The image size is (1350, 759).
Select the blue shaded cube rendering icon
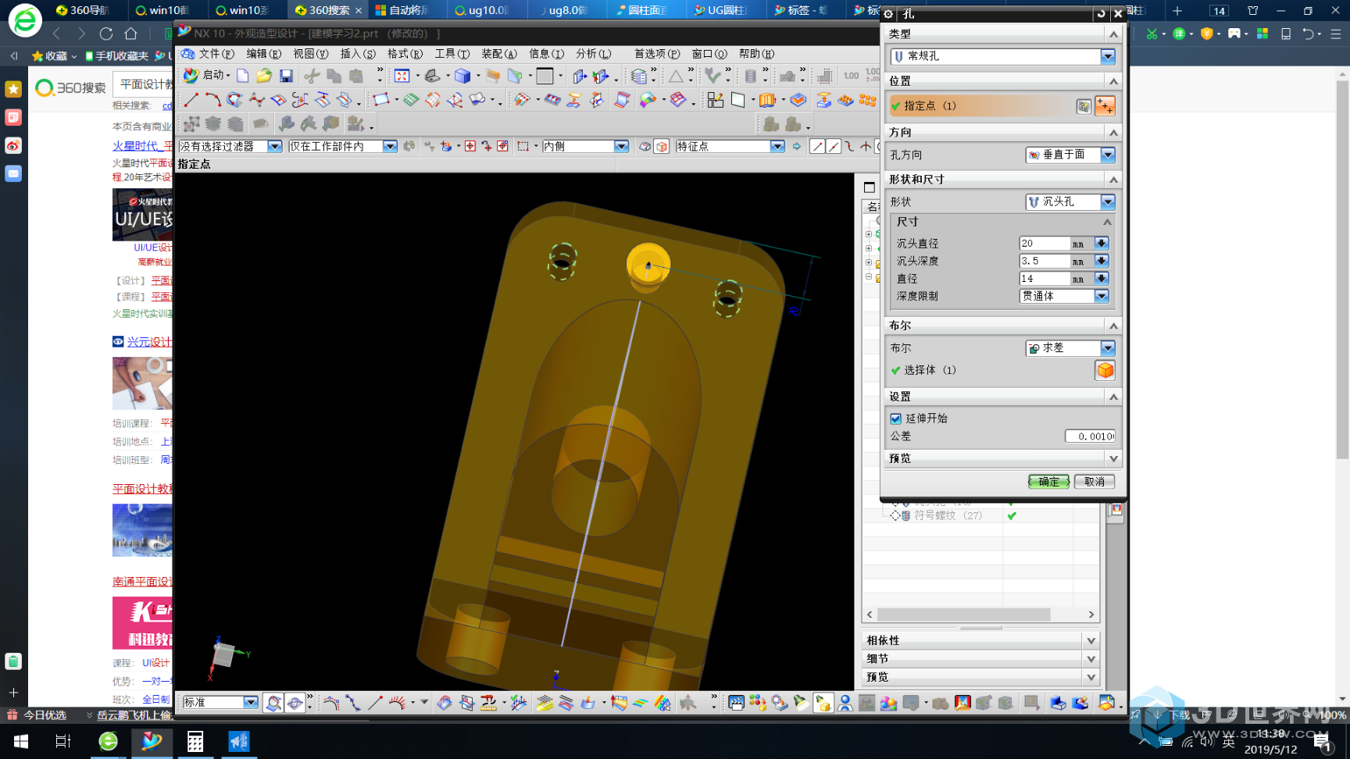462,76
